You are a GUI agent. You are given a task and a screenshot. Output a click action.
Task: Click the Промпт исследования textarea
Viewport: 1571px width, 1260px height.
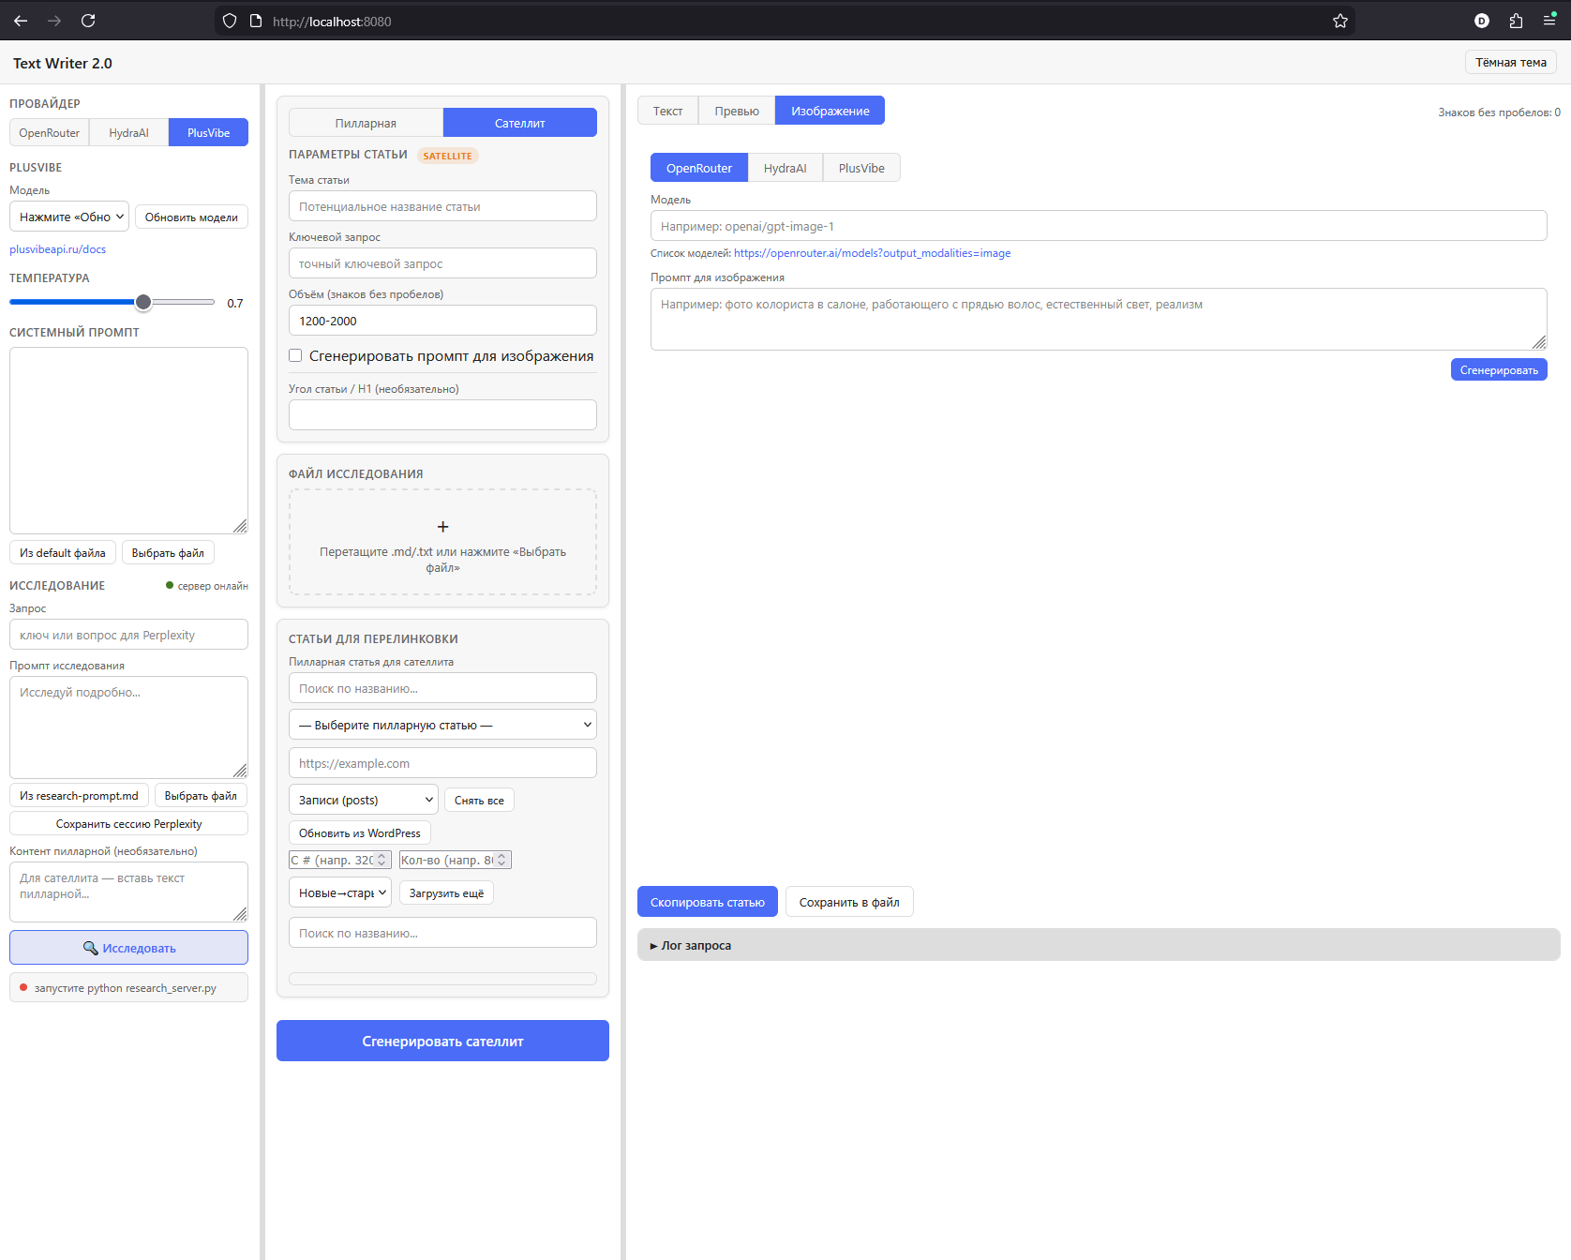(128, 727)
